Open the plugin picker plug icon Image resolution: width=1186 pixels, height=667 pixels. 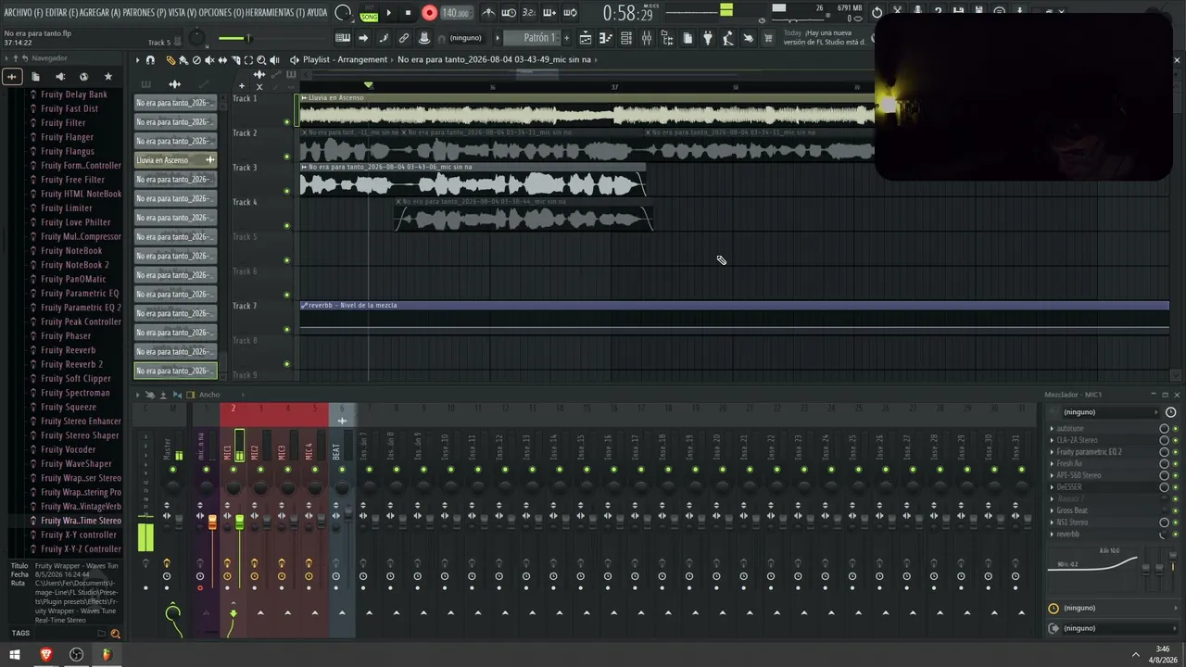[707, 38]
